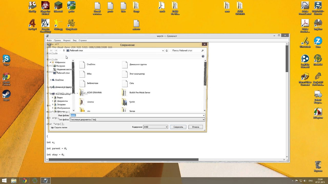Open the Вид menu in Notepad

click(75, 40)
